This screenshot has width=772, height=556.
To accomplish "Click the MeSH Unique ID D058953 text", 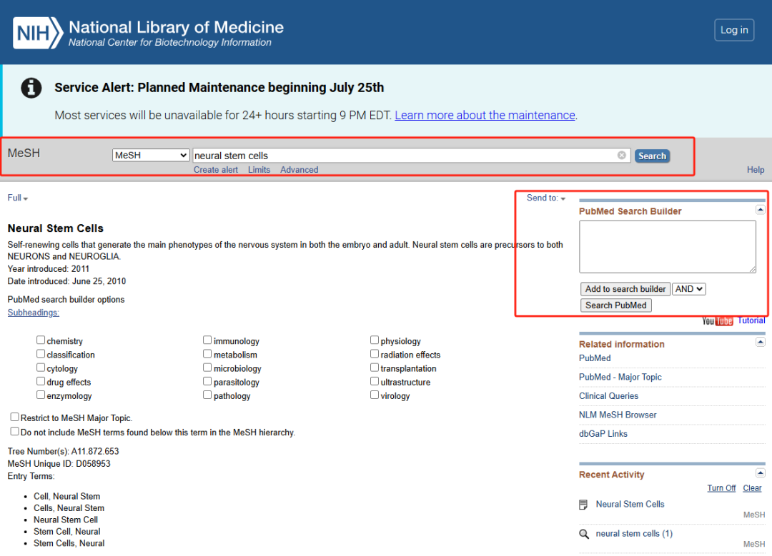I will [x=59, y=464].
